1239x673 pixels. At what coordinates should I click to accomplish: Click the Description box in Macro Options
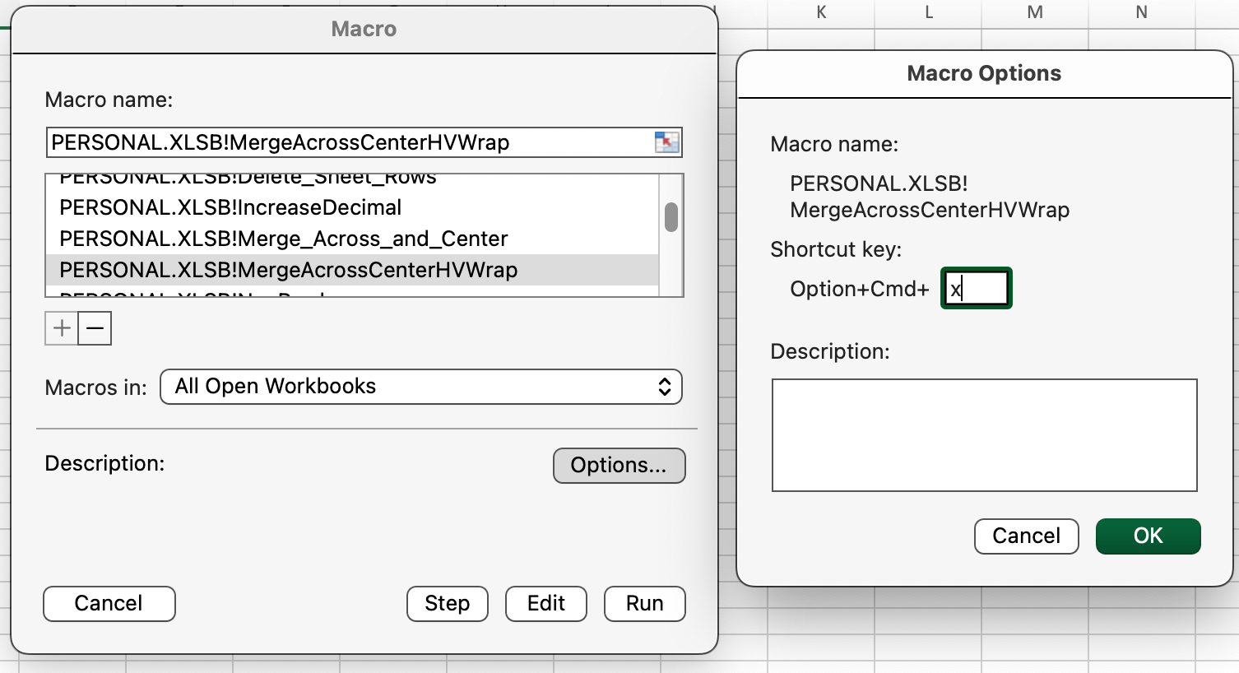click(985, 435)
